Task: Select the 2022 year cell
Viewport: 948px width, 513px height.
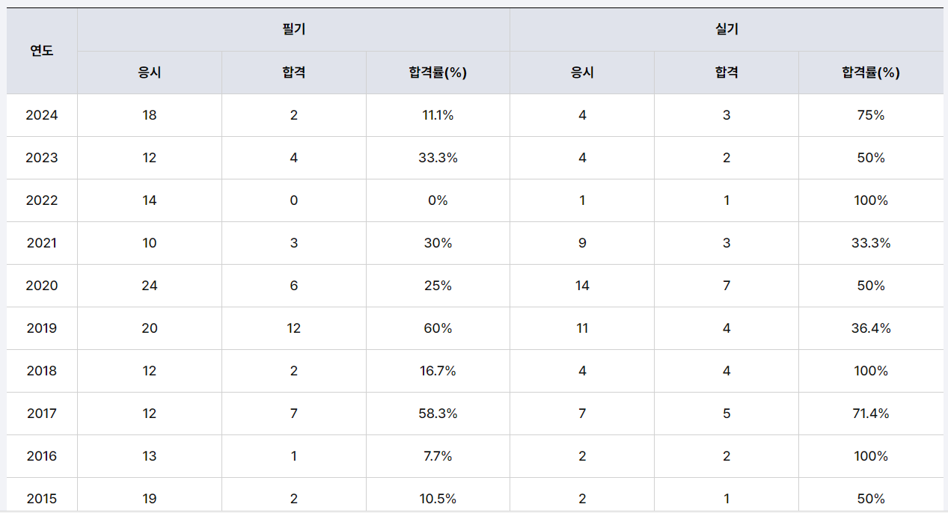Action: [x=42, y=200]
